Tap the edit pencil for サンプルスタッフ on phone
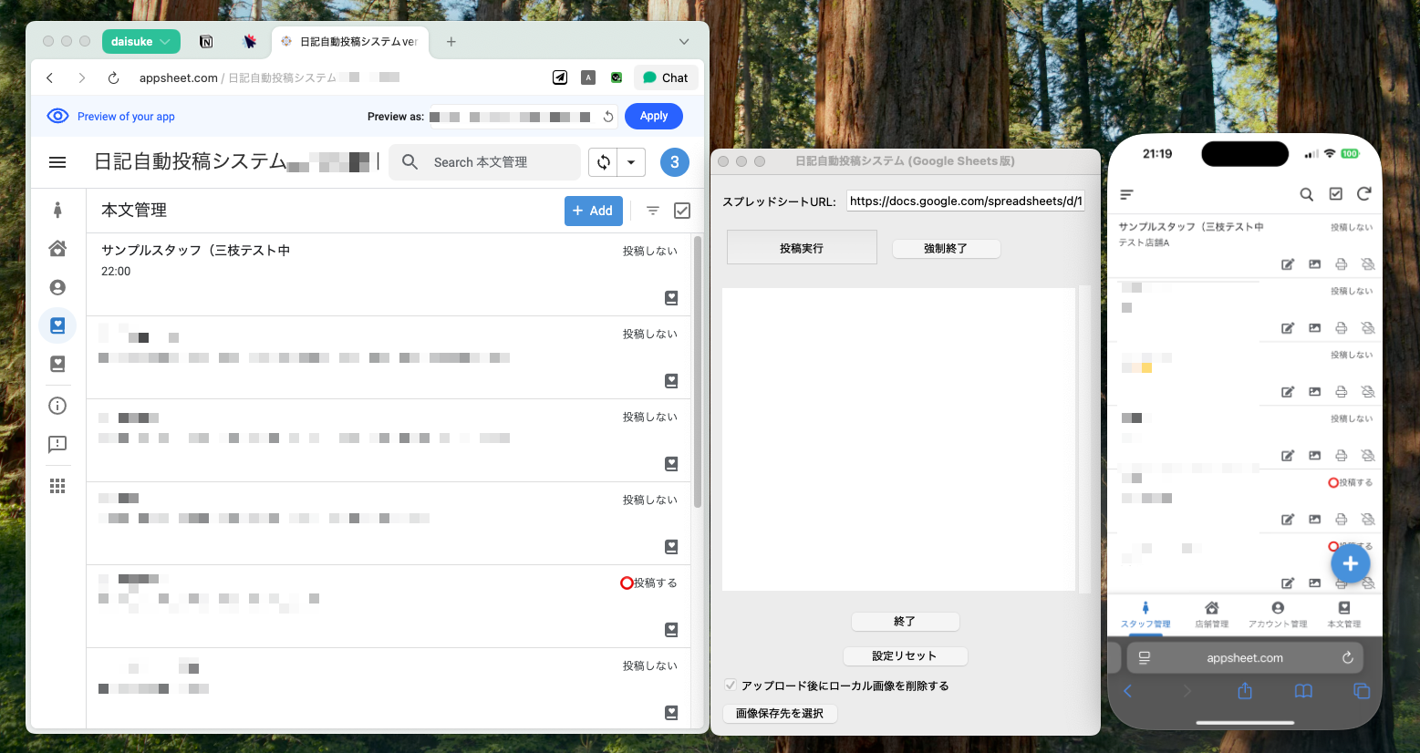 [x=1288, y=264]
